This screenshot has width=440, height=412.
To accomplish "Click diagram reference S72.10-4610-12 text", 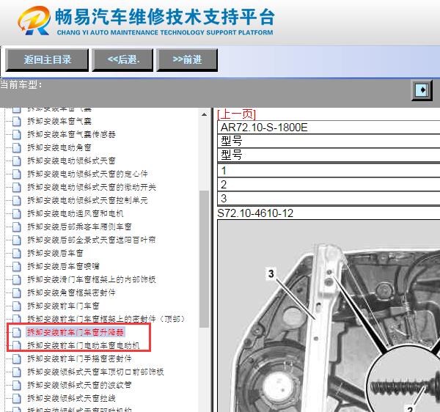I will click(255, 213).
